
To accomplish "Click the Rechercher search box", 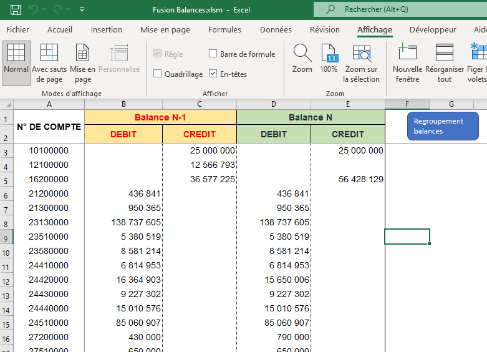I will (400, 9).
